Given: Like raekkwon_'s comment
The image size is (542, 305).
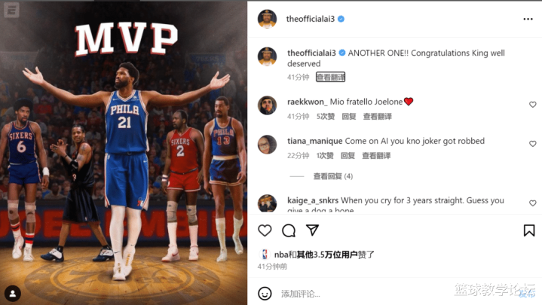Looking at the screenshot, I should coord(533,105).
